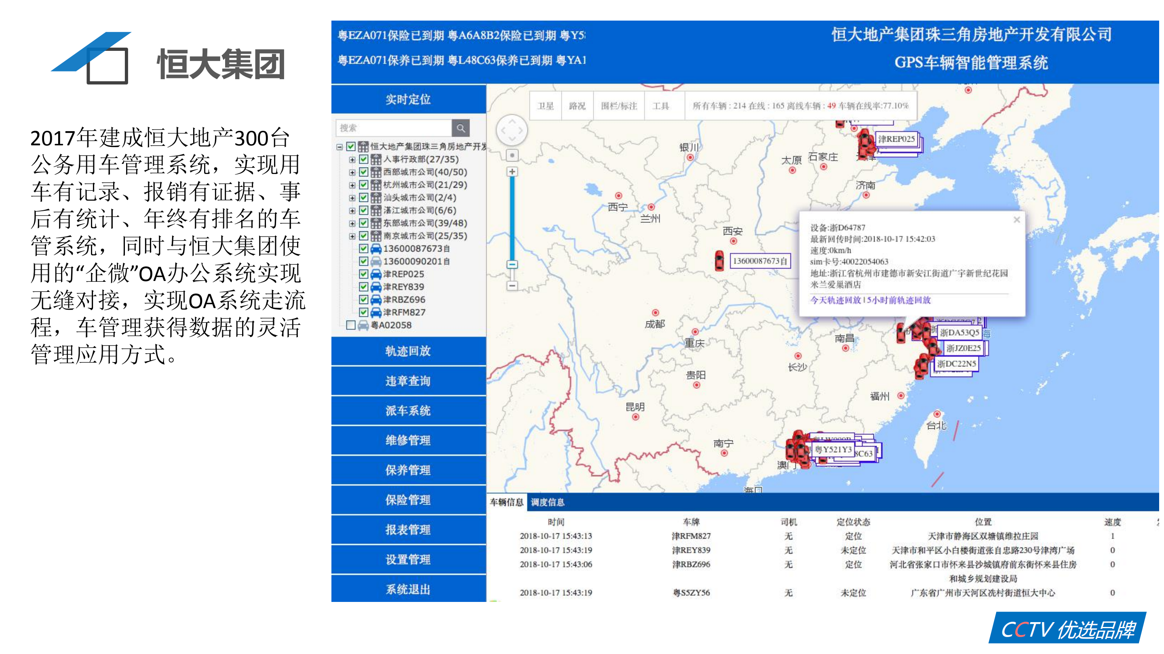
Task: Toggle the 汕头城市公司(2/4) checkbox
Action: click(363, 197)
